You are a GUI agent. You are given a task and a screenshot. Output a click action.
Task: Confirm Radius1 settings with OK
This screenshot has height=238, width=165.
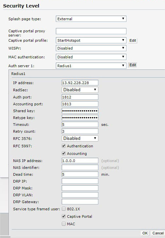pos(145,233)
